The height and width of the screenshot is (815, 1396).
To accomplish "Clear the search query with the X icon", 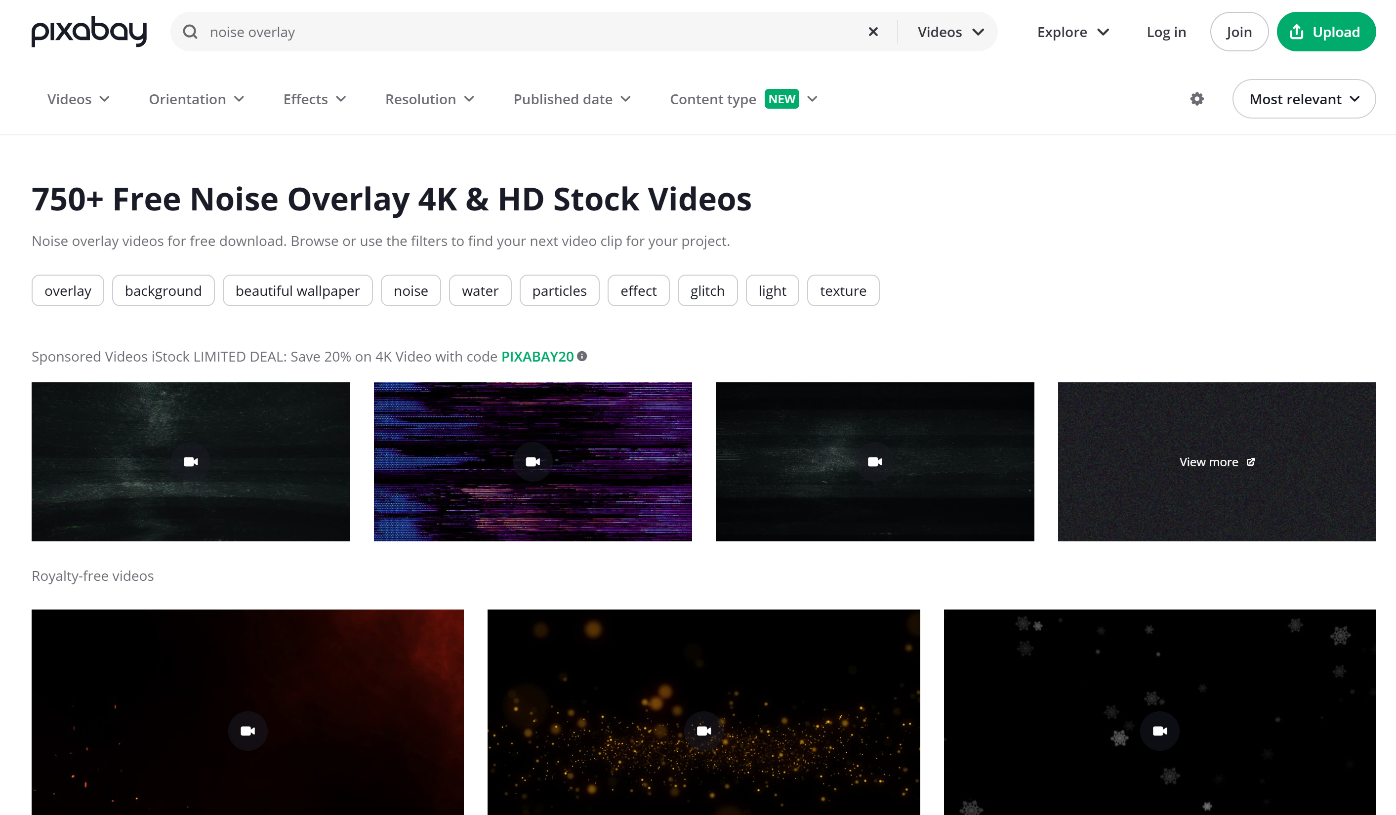I will click(873, 32).
